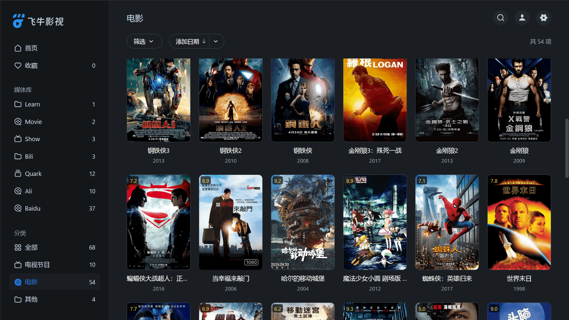The image size is (569, 320).
Task: Open the 哈尔的移动城堡 title link
Action: click(303, 279)
